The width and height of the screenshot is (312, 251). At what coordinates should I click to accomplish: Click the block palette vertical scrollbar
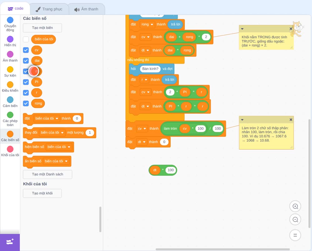(100, 219)
